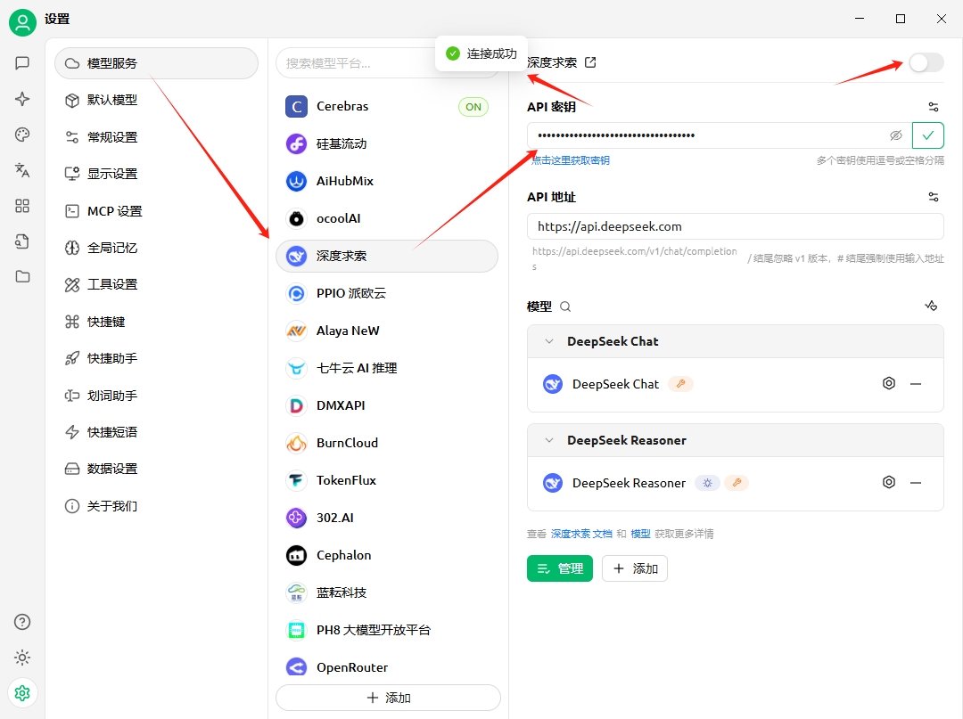The image size is (963, 719).
Task: Click 点击这里获取密钥 link
Action: (x=571, y=160)
